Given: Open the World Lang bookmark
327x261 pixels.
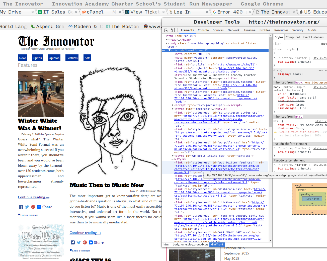Looking at the screenshot, I should coord(13,26).
